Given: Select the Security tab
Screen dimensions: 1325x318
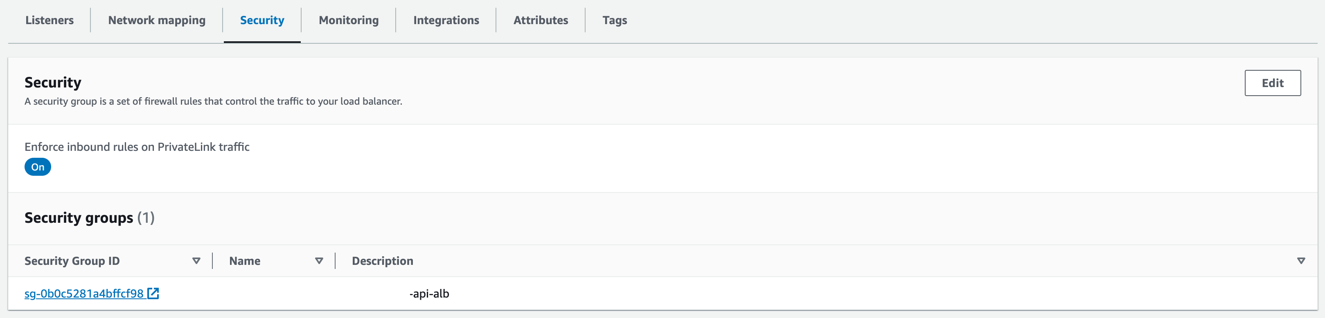Looking at the screenshot, I should pyautogui.click(x=262, y=20).
